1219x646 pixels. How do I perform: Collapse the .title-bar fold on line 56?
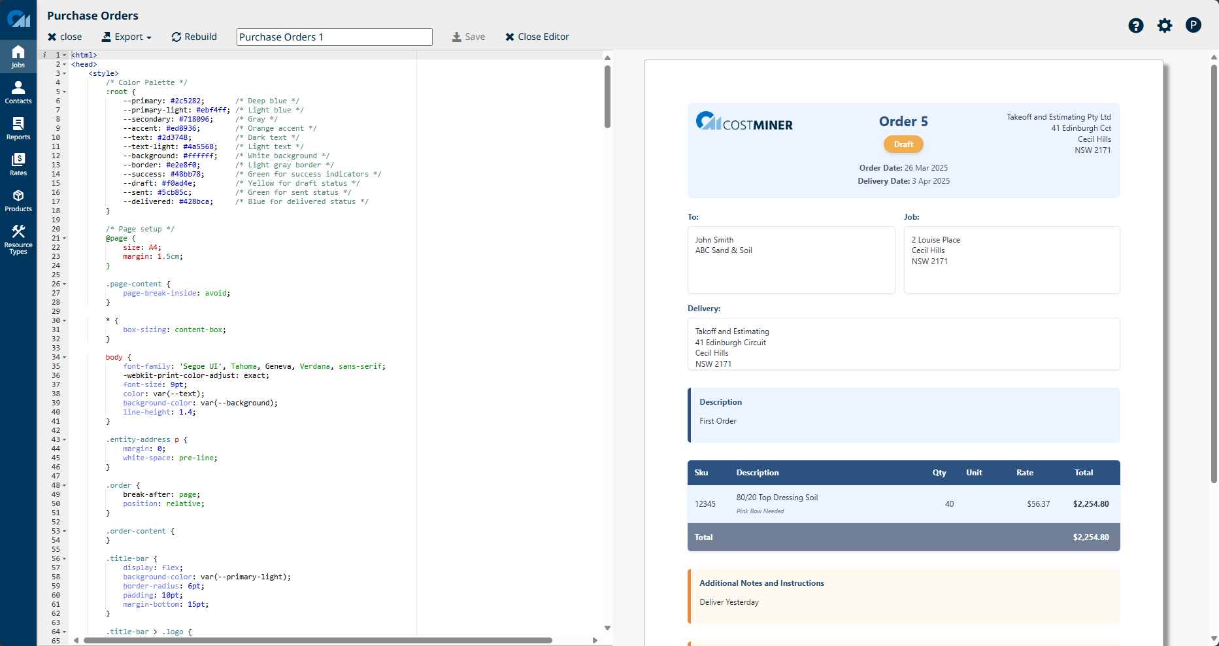click(x=64, y=558)
